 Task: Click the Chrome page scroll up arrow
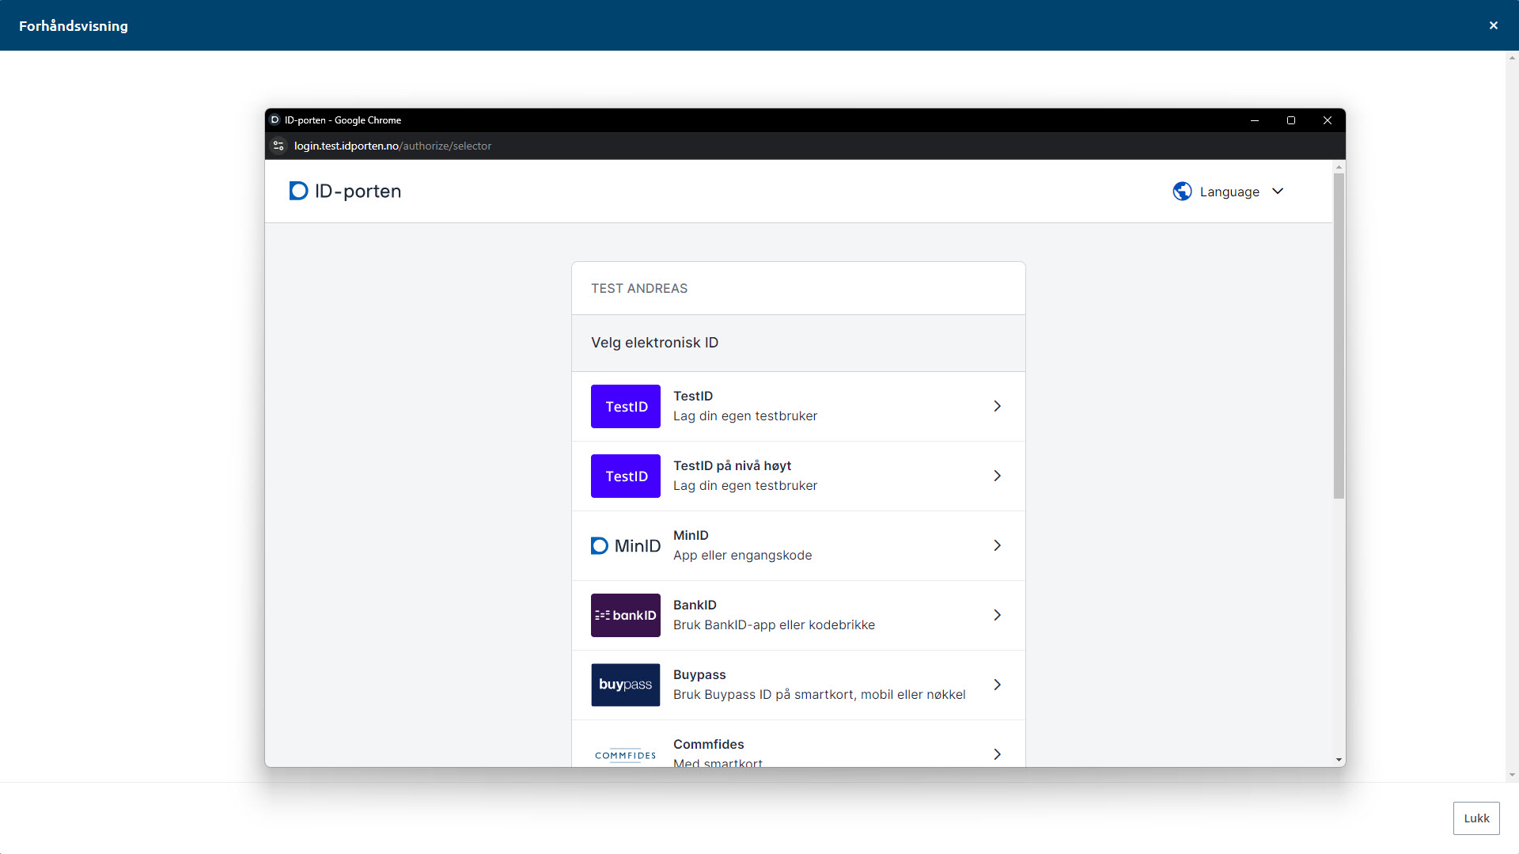coord(1339,167)
